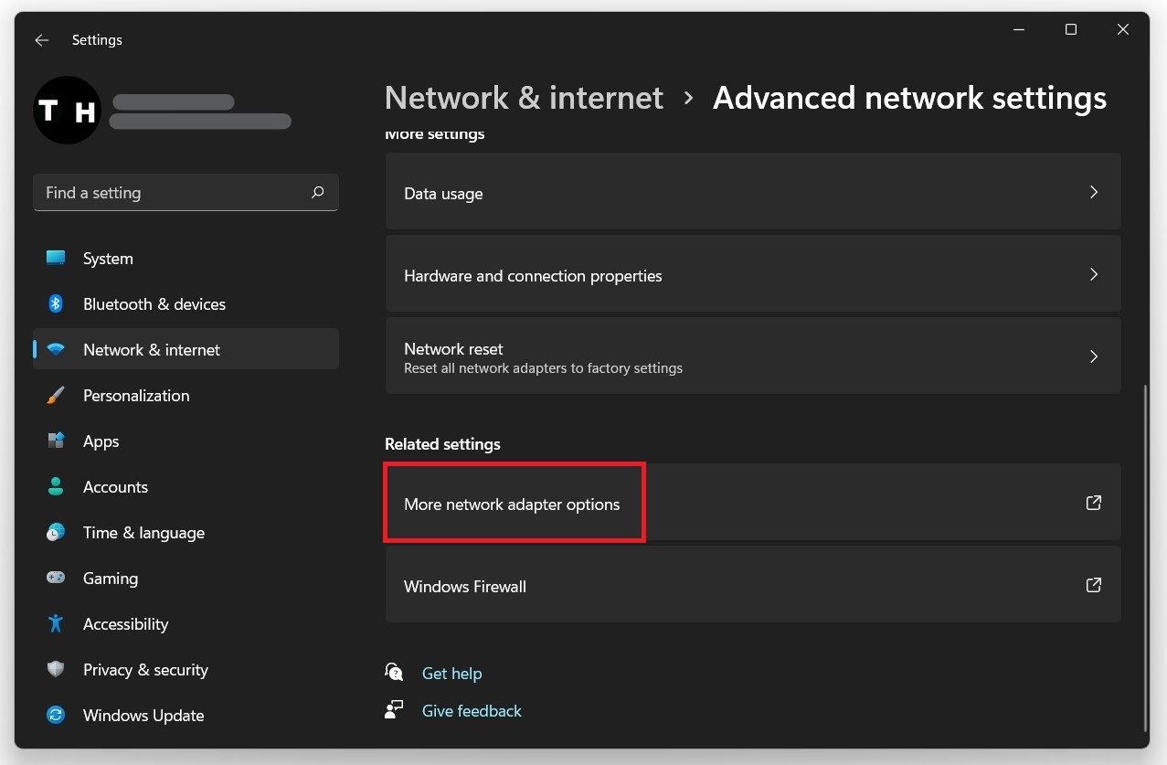Select the Accounts icon
This screenshot has width=1167, height=765.
click(x=56, y=486)
